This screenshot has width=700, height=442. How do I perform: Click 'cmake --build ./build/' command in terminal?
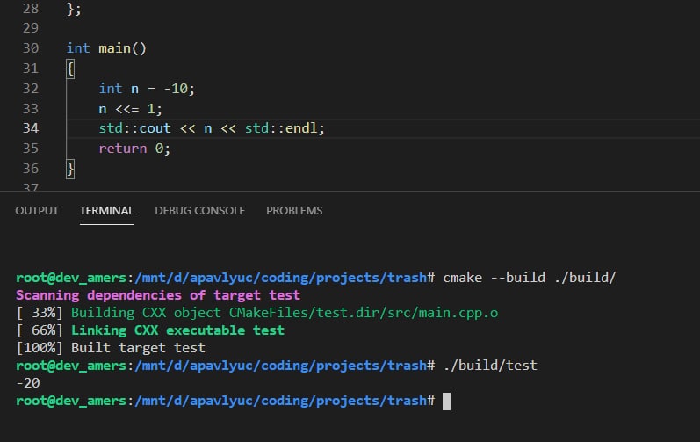530,278
